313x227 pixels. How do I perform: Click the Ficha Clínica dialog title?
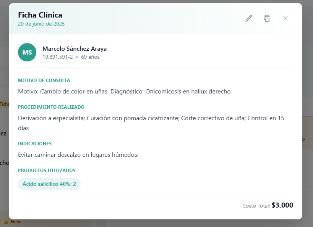point(40,15)
